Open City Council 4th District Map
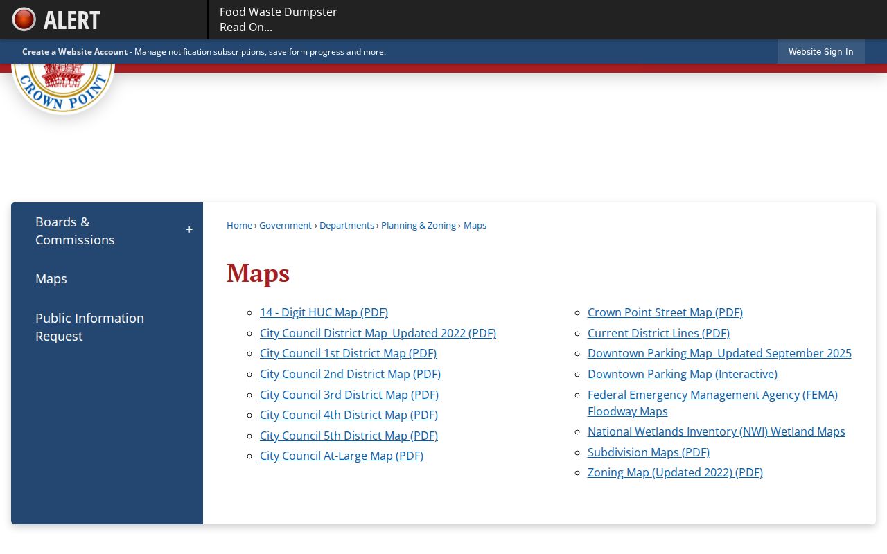Screen dimensions: 887x554 (x=349, y=415)
